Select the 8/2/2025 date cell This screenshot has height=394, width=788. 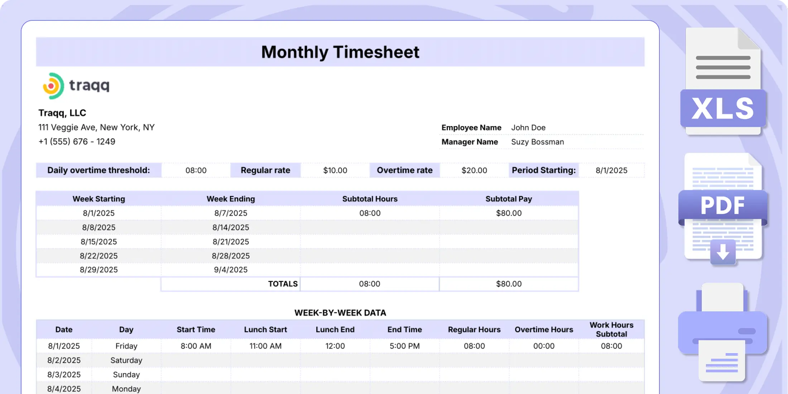click(64, 360)
